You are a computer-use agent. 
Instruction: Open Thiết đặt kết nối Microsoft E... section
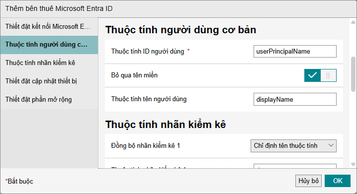(x=49, y=27)
